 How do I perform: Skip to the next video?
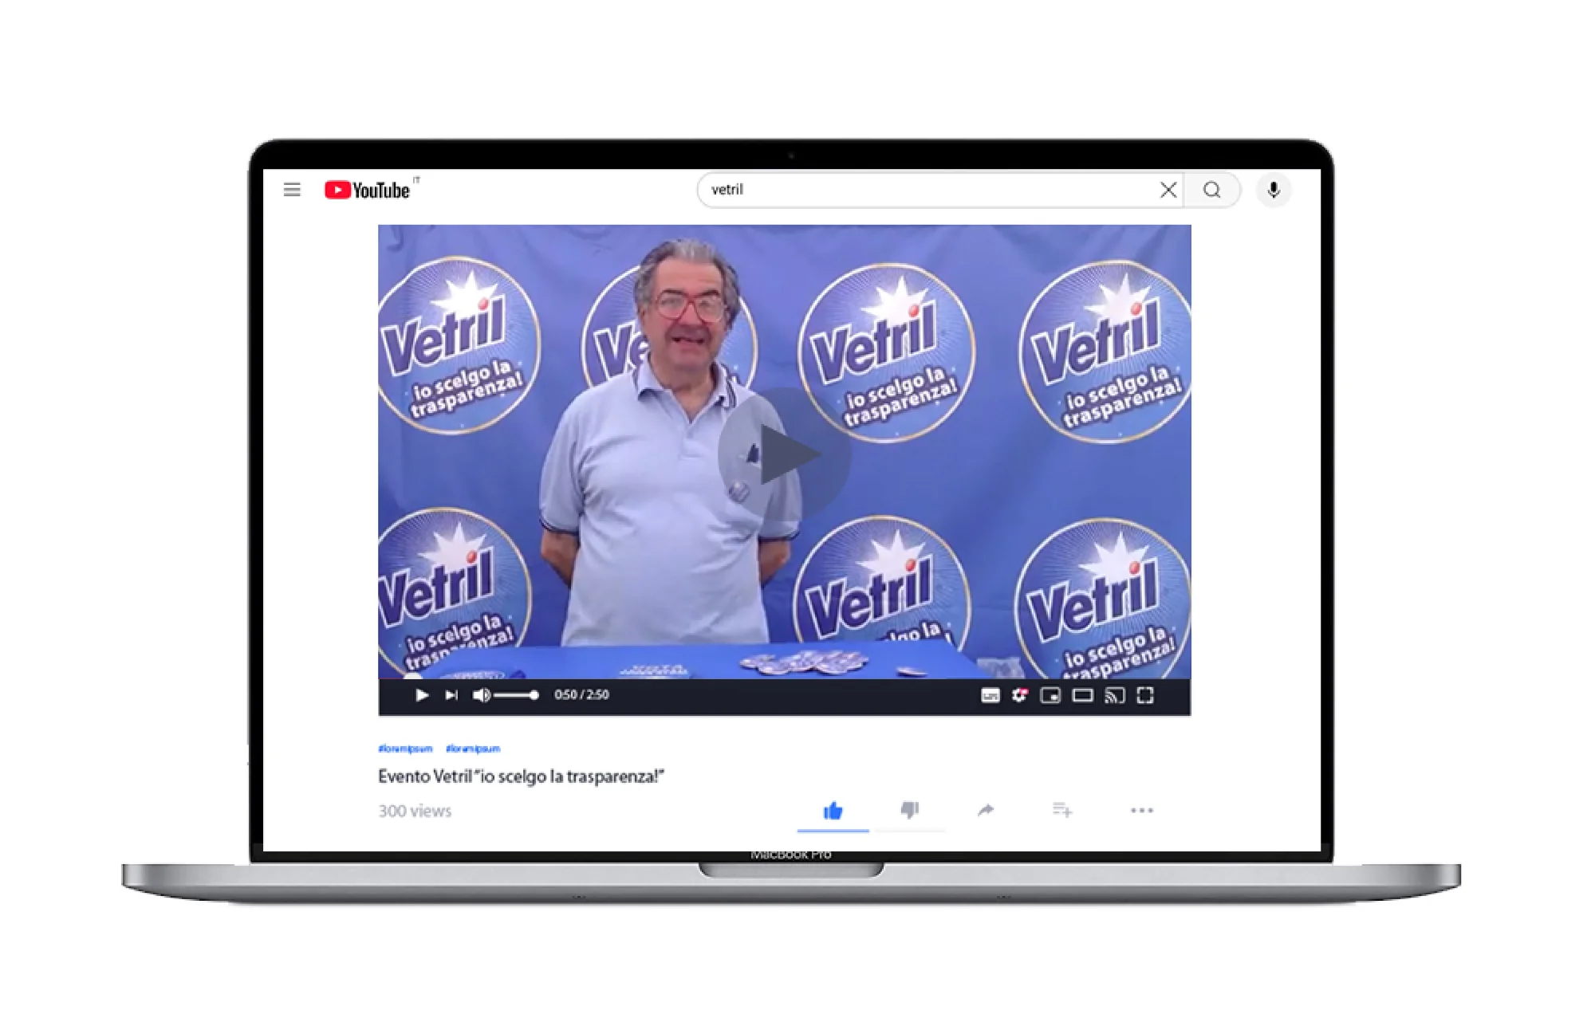[x=451, y=695]
